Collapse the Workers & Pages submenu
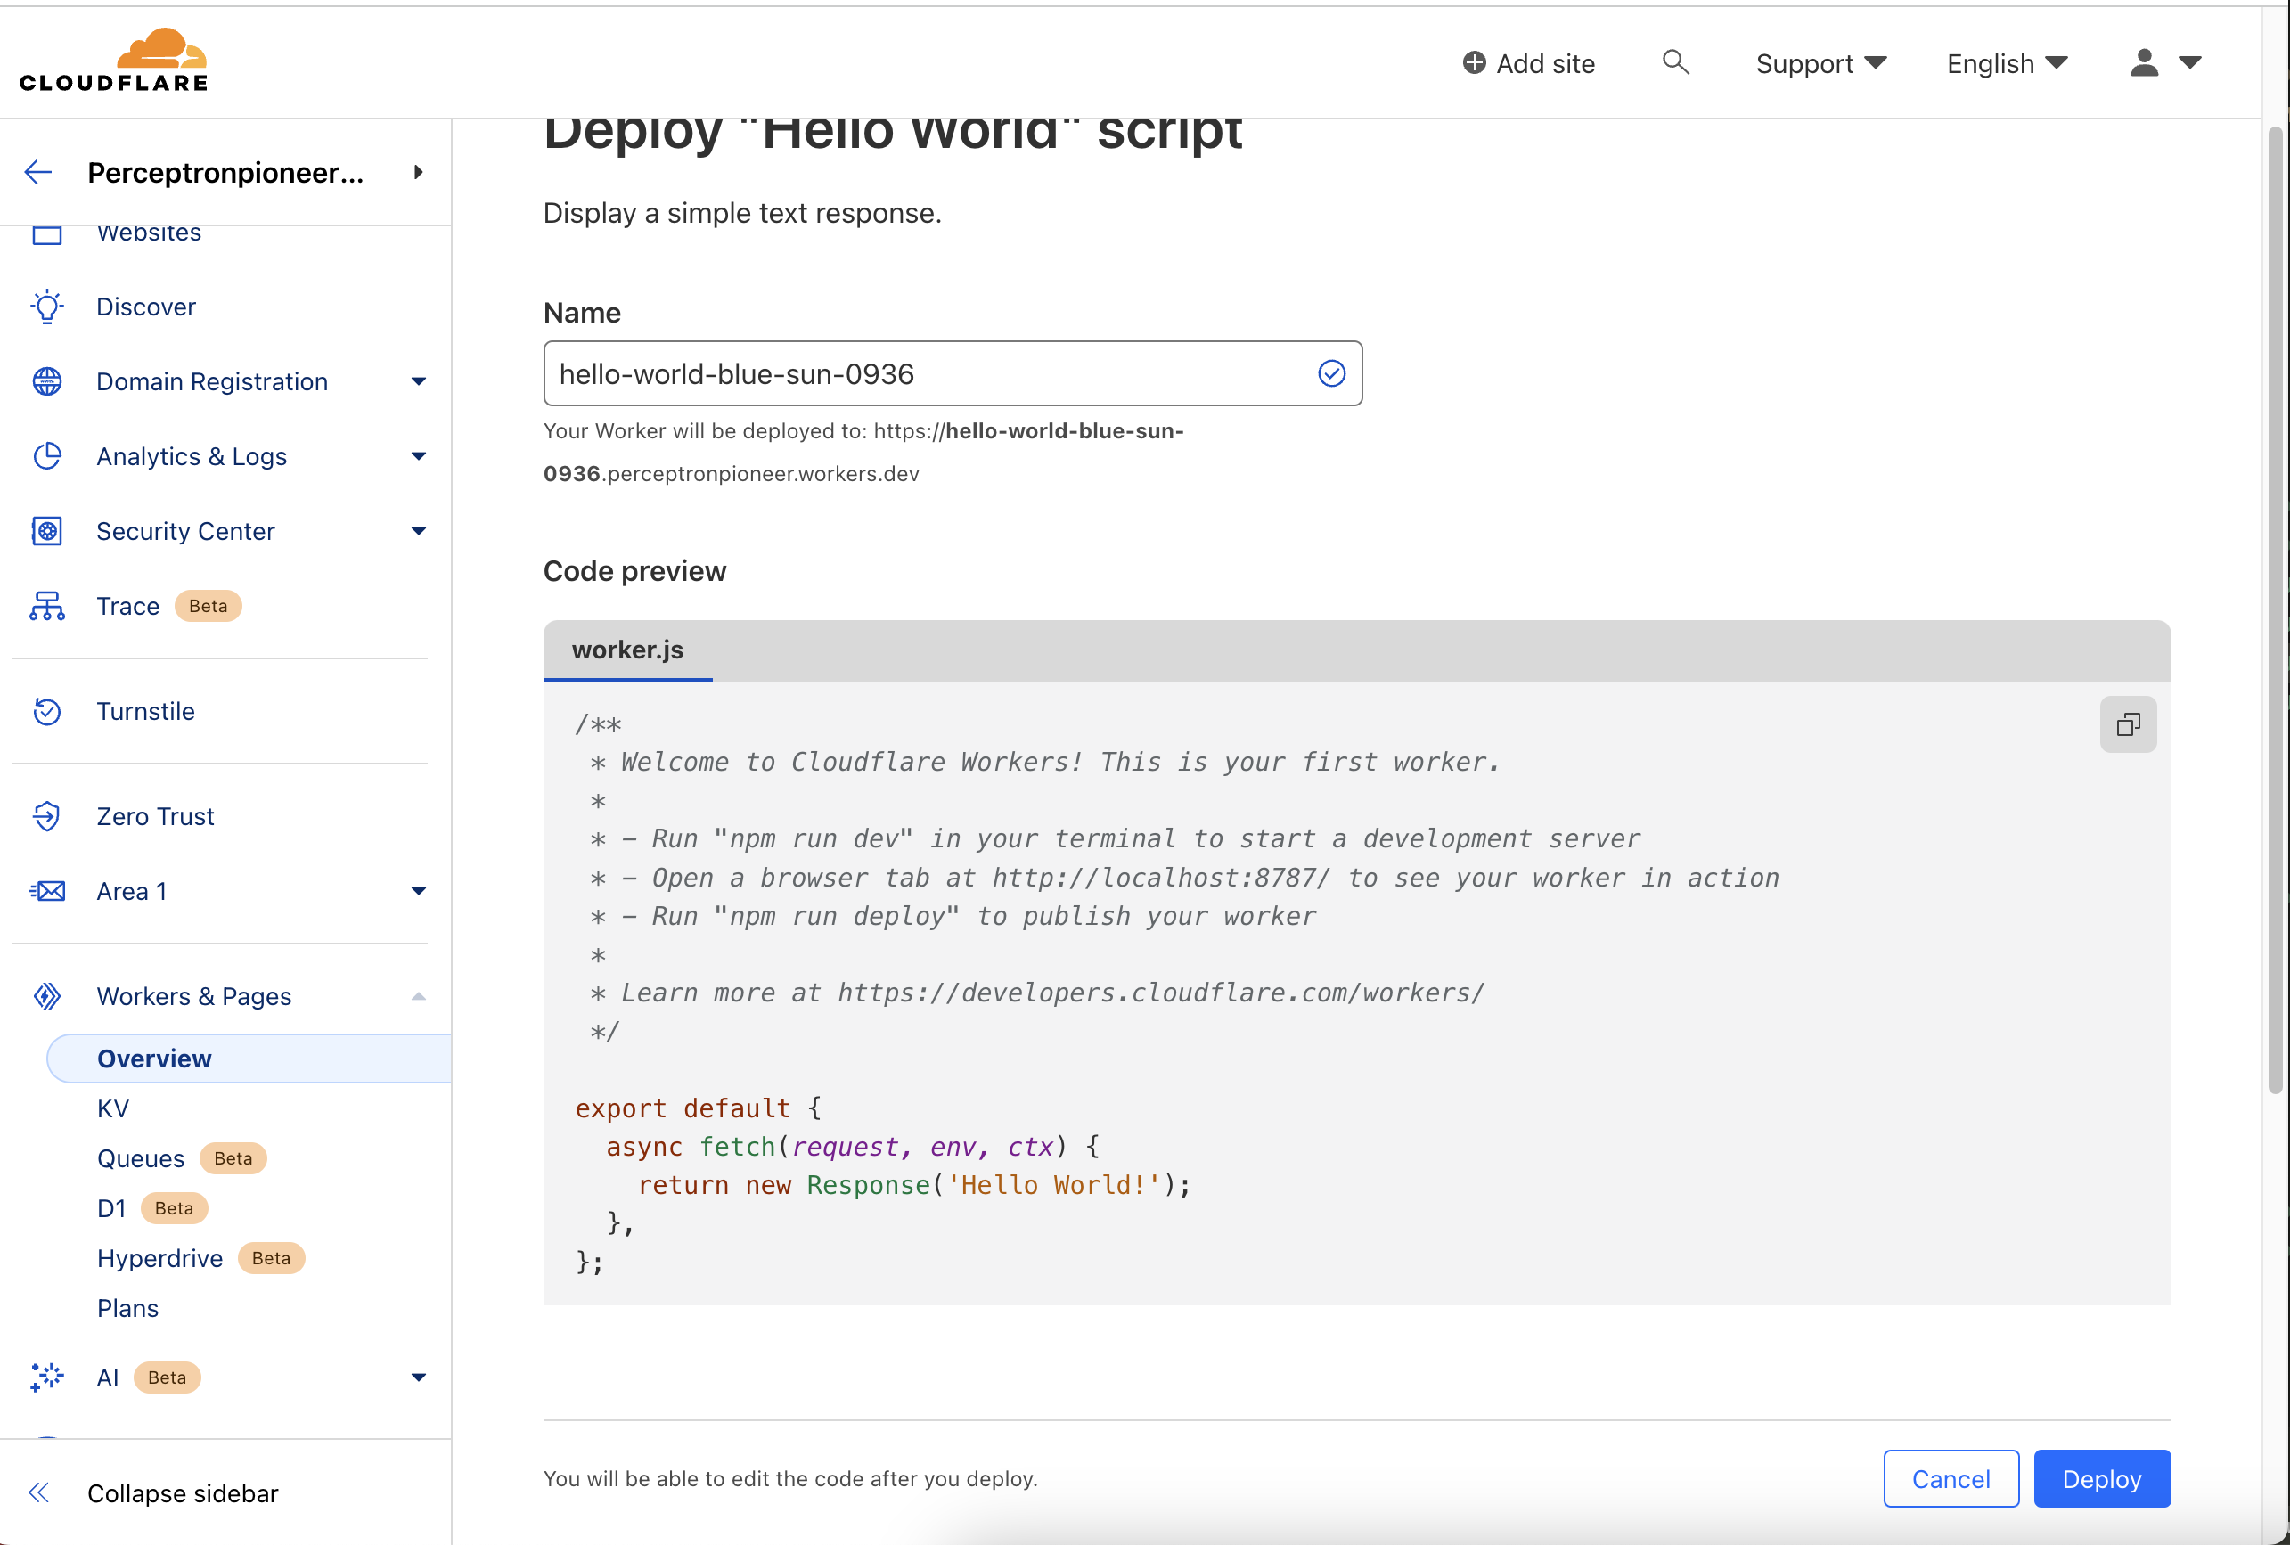2290x1545 pixels. pos(418,996)
